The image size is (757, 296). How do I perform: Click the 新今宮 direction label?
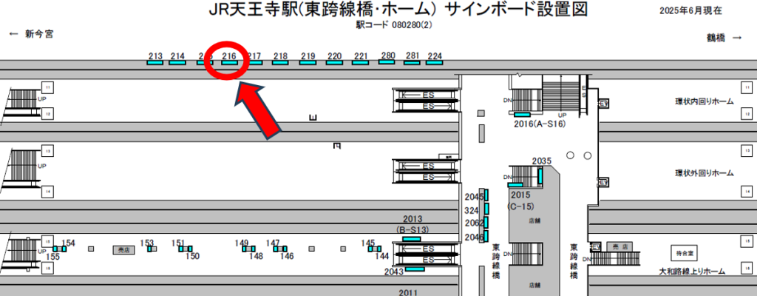pos(31,34)
